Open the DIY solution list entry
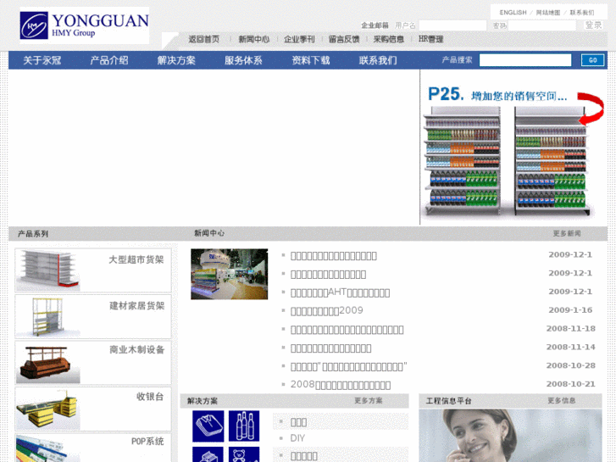The image size is (616, 462). pyautogui.click(x=297, y=438)
